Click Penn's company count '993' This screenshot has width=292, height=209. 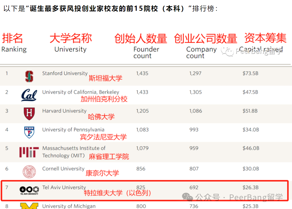tap(194, 130)
